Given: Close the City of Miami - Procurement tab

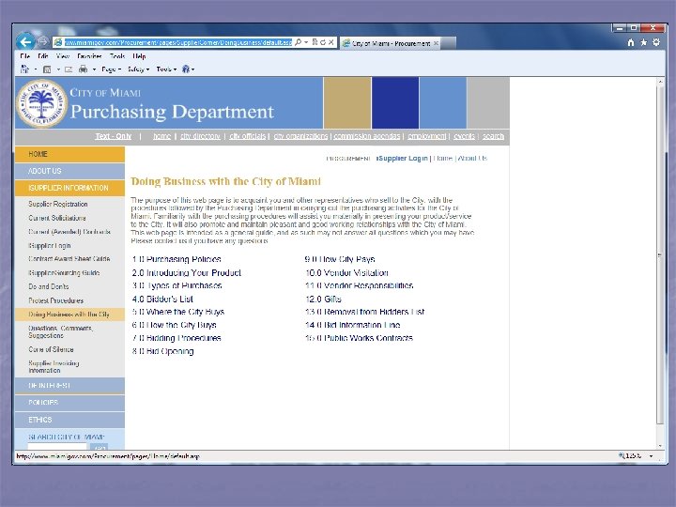Looking at the screenshot, I should coord(437,43).
